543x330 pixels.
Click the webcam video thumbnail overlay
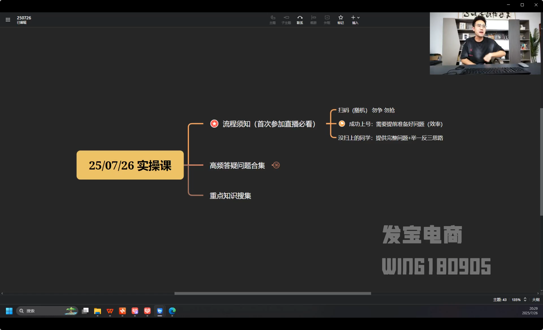click(485, 43)
